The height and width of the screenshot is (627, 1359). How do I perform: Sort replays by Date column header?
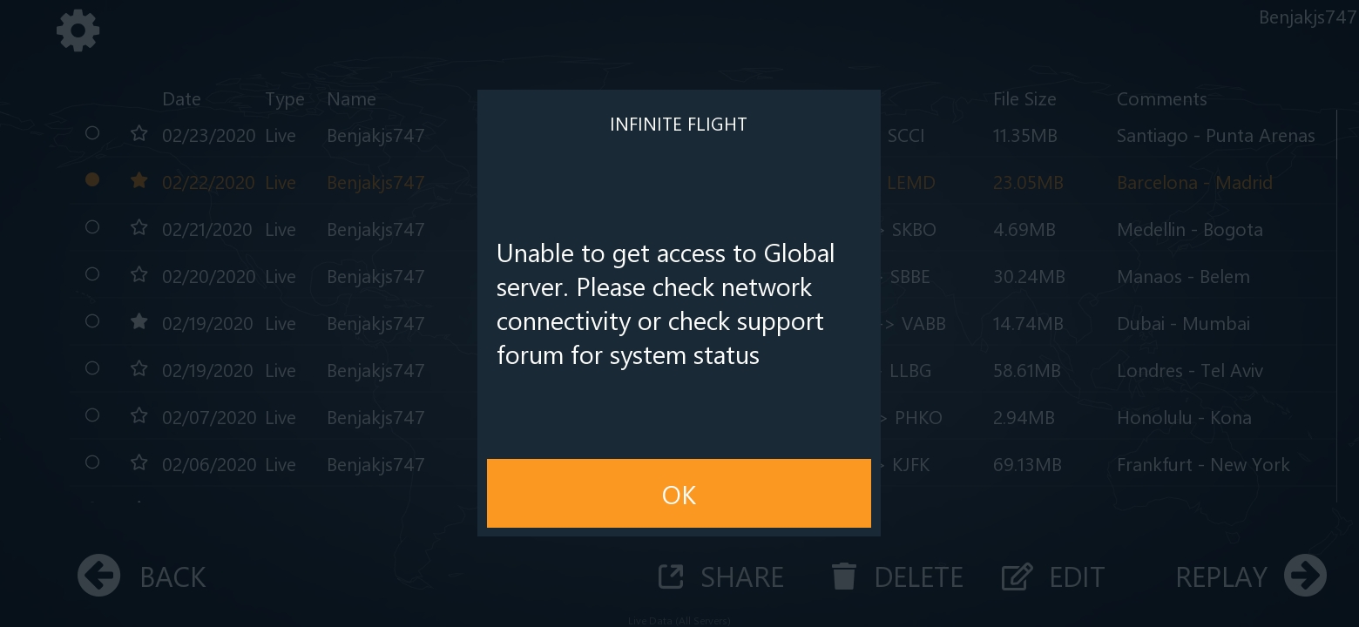(181, 99)
